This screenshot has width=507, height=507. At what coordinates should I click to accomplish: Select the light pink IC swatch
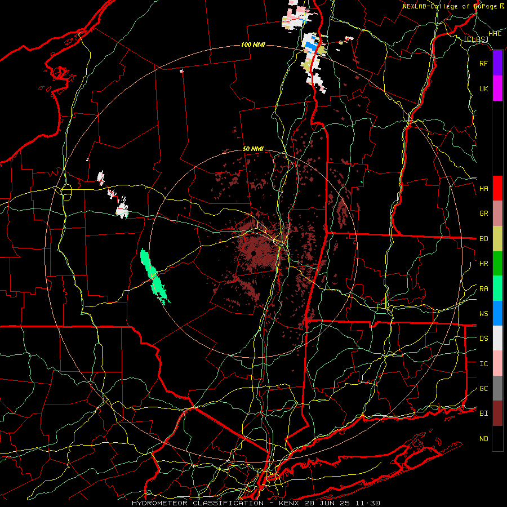497,363
